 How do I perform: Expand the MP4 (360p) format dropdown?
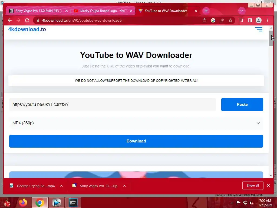pos(136,123)
